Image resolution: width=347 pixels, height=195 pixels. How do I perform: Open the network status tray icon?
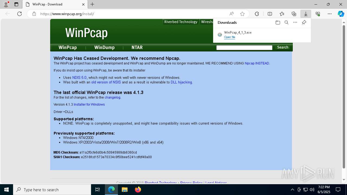point(306,190)
